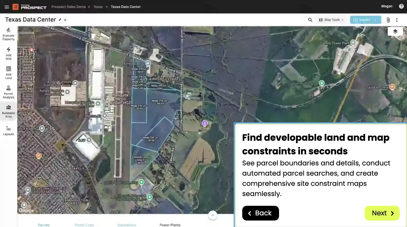407x227 pixels.
Task: Open the Buildable Area tool
Action: (9, 111)
